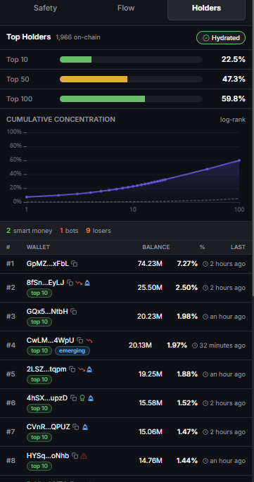Image resolution: width=254 pixels, height=482 pixels.
Task: Click the emerging tag on CwLM...4WpU
Action: click(x=72, y=350)
